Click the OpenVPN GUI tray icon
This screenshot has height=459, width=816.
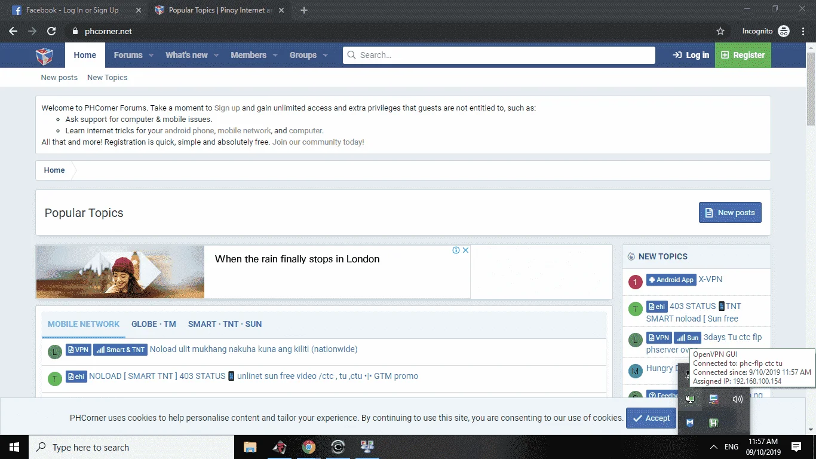coord(690,399)
